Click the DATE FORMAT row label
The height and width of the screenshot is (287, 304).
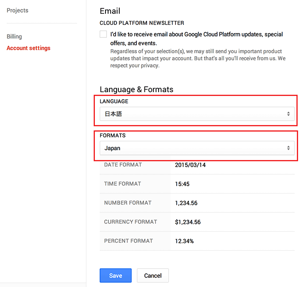coord(123,165)
